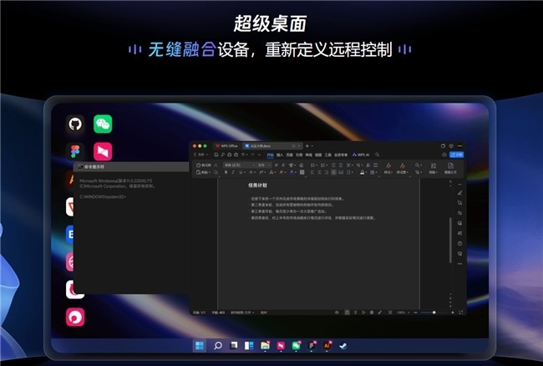Viewport: 543px width, 366px height.
Task: Click the Windows Start button
Action: [x=200, y=344]
